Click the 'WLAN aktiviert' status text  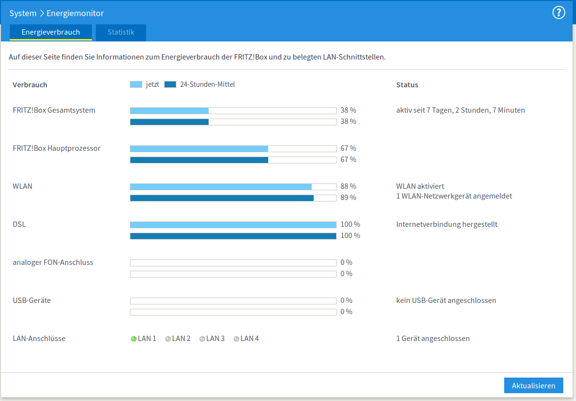tap(420, 186)
